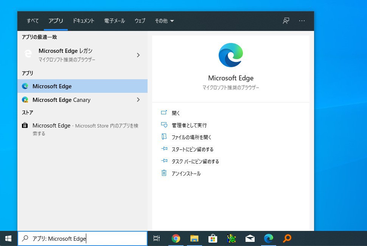Click the taskbar search input box

[82, 238]
